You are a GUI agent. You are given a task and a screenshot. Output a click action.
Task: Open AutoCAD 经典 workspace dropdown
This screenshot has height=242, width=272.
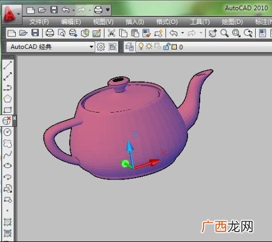click(x=51, y=47)
